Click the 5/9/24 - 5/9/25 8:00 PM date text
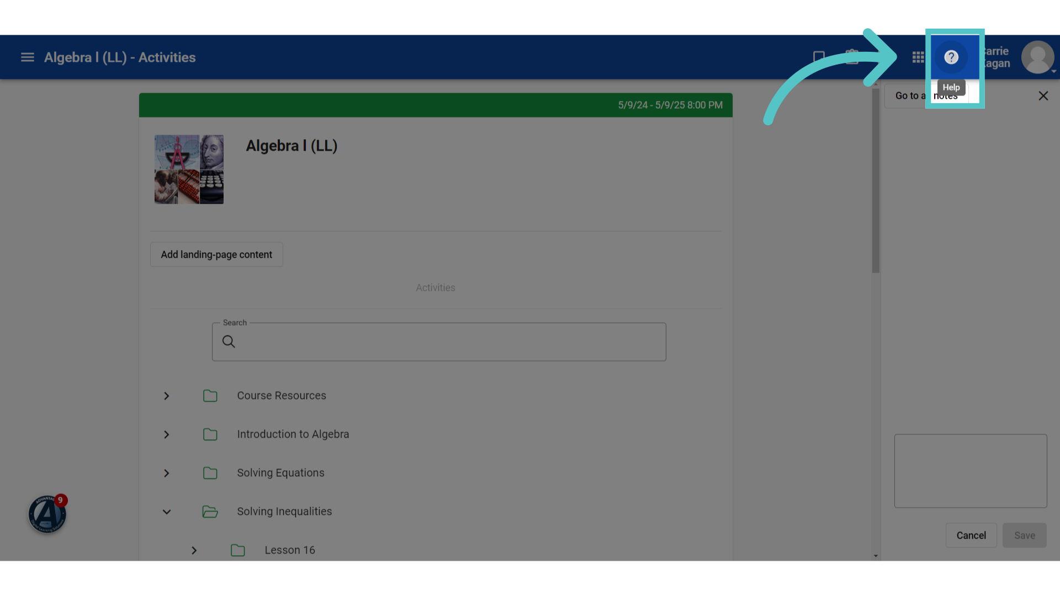 [670, 105]
